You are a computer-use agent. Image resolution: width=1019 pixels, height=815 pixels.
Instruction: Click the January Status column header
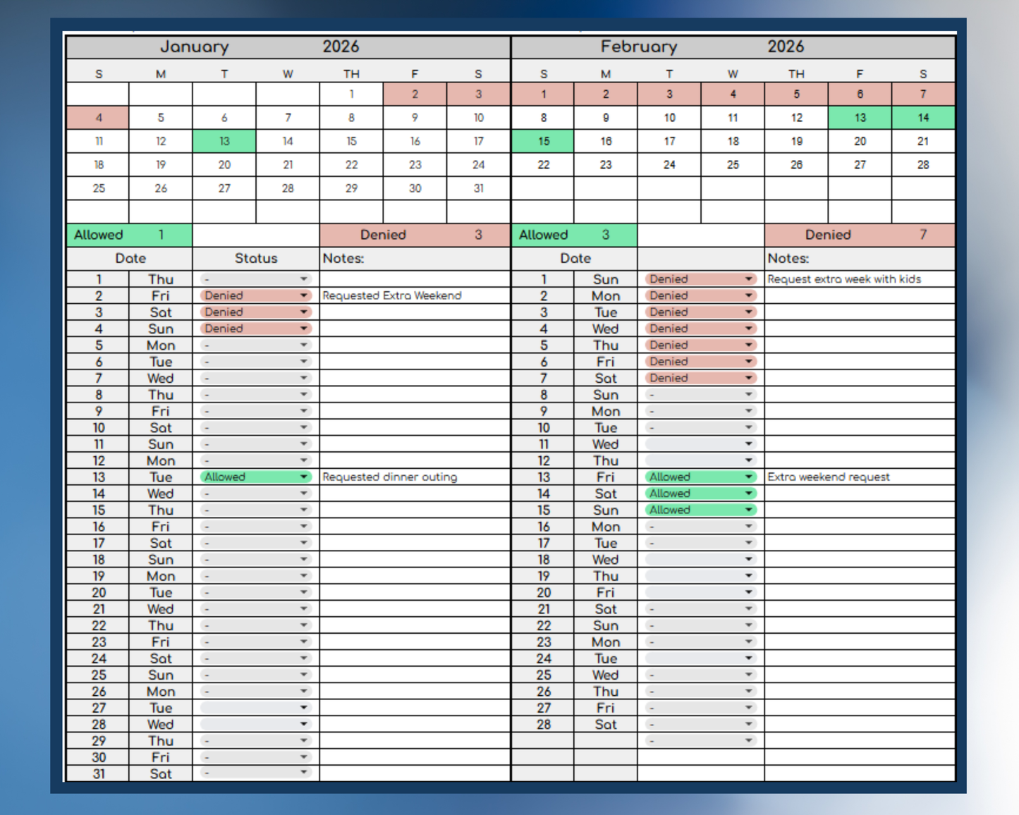pos(256,258)
